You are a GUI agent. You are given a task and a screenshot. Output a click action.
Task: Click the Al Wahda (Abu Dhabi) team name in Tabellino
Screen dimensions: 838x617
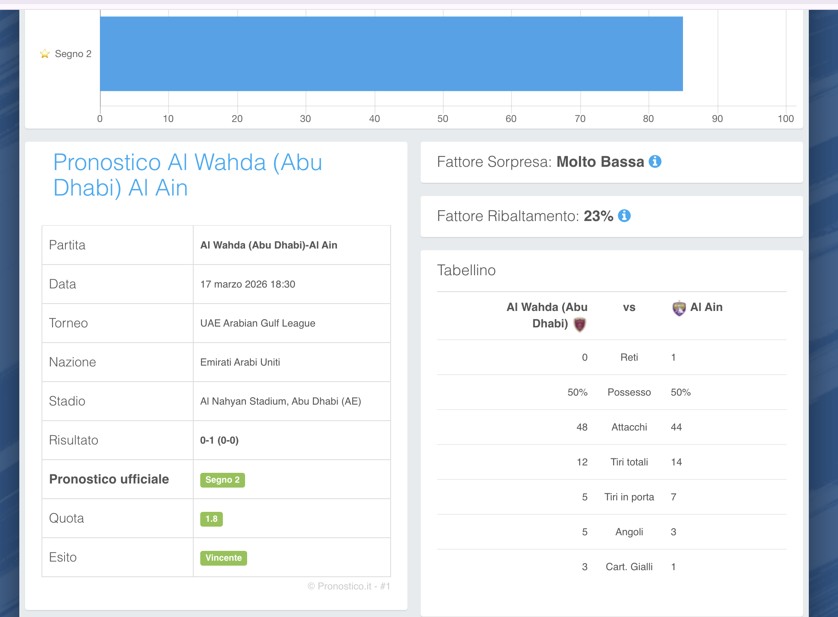pos(546,315)
